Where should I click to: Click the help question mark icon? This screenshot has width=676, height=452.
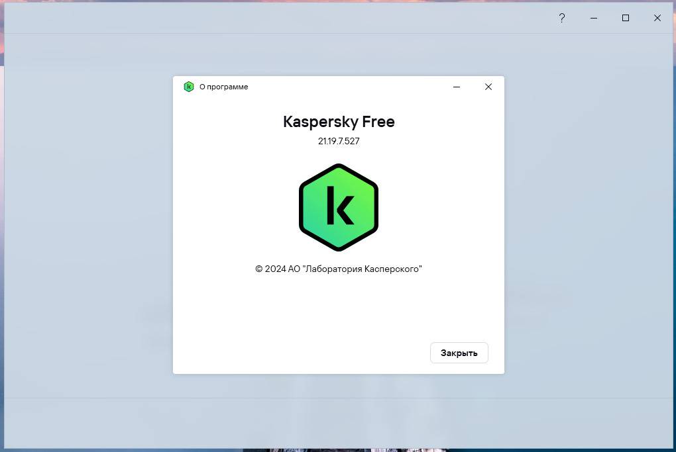(x=561, y=19)
